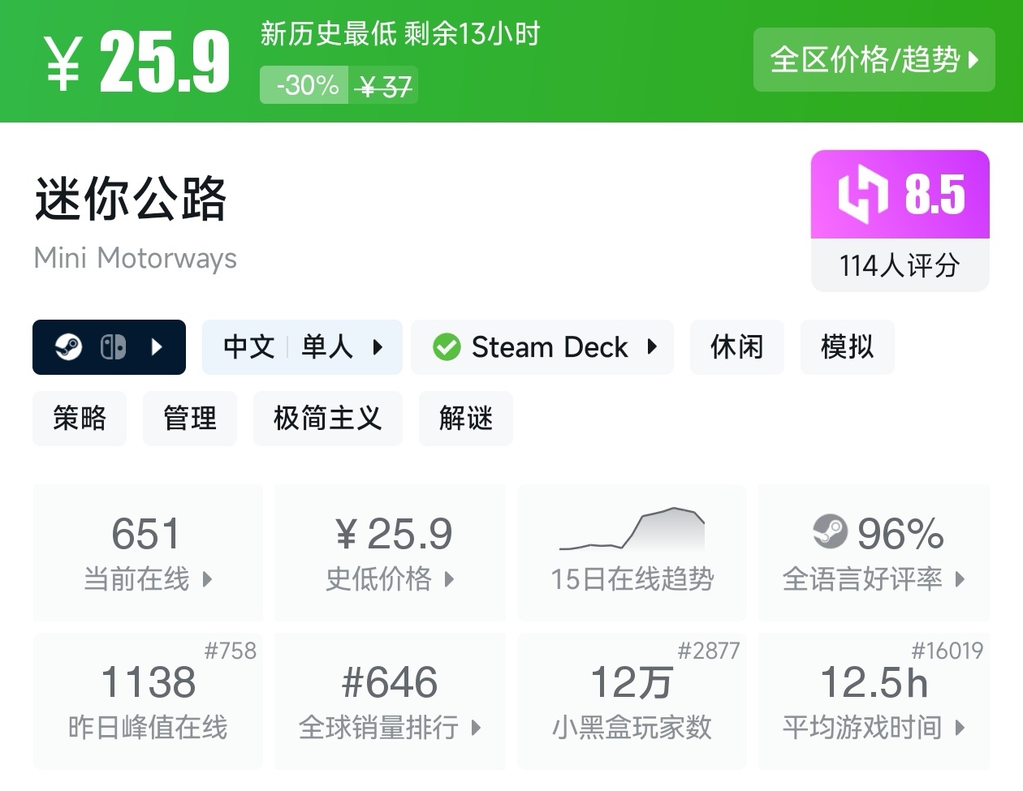Open 全区价格/趋势 regional price trends
This screenshot has height=791, width=1023.
click(x=874, y=59)
